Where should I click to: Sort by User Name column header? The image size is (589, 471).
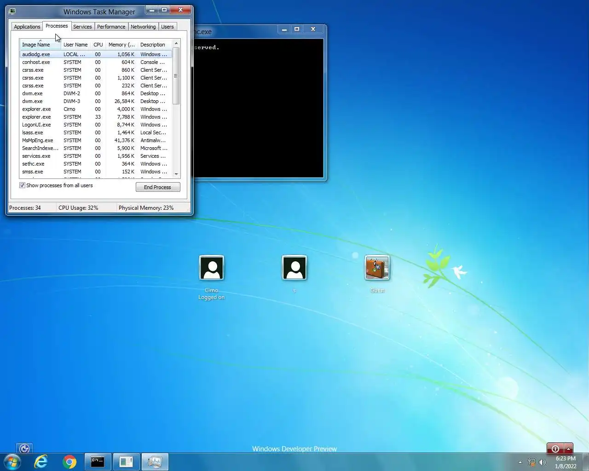[75, 45]
